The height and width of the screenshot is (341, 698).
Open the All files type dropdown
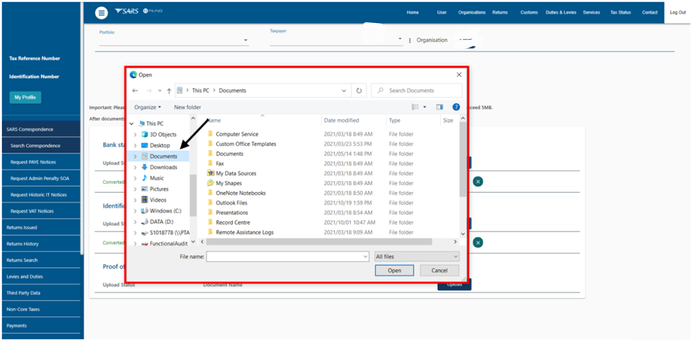click(x=417, y=257)
